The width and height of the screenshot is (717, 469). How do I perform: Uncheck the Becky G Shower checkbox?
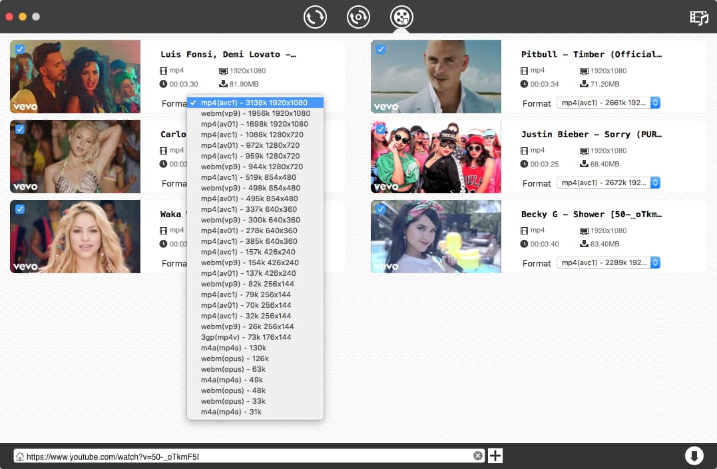pos(380,209)
